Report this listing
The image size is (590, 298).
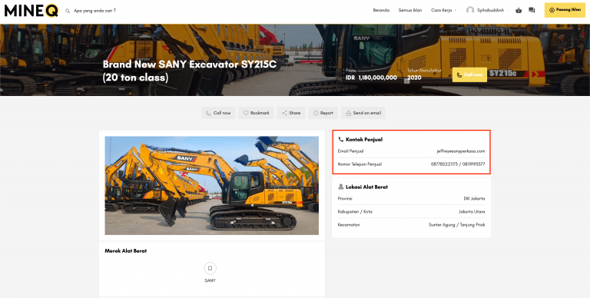(323, 113)
